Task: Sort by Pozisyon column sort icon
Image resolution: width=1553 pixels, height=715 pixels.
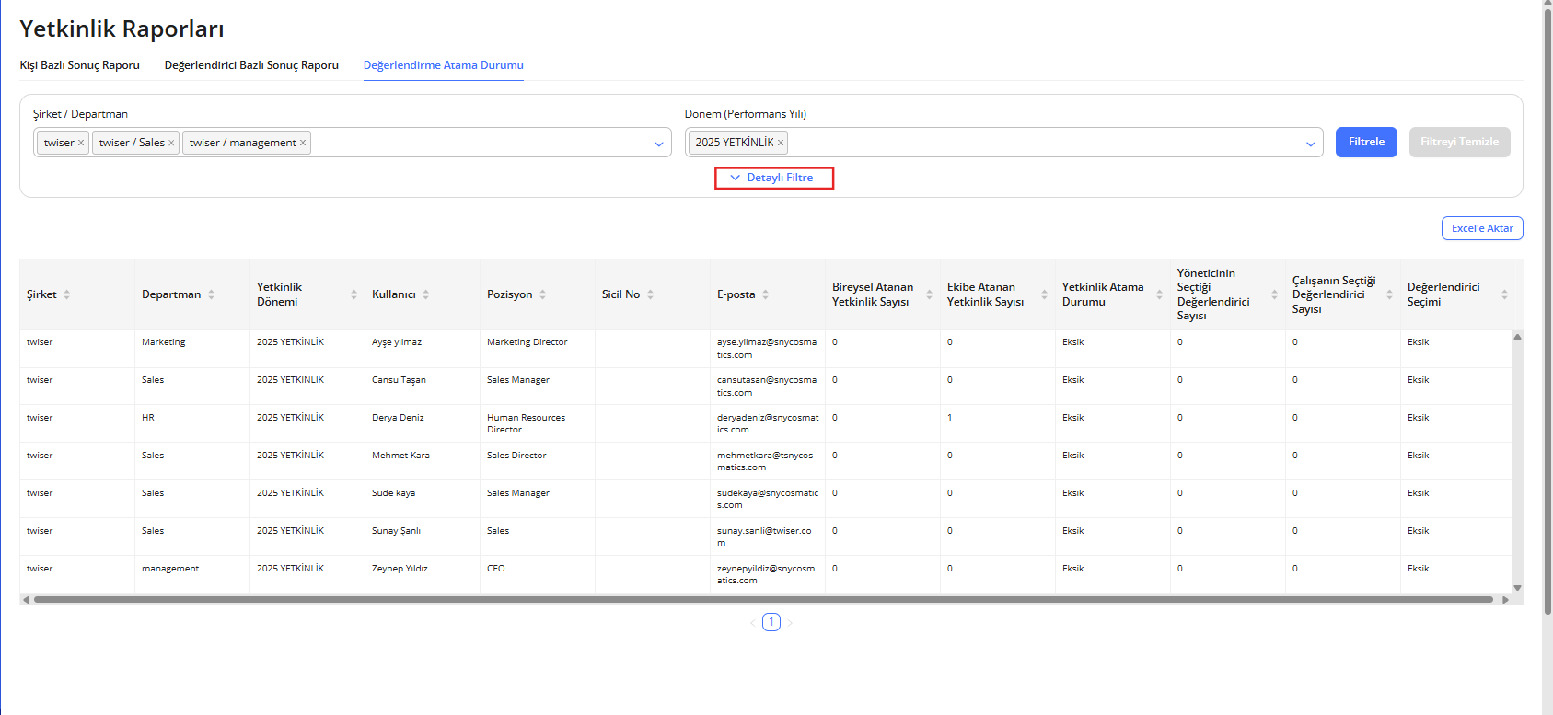Action: point(543,294)
